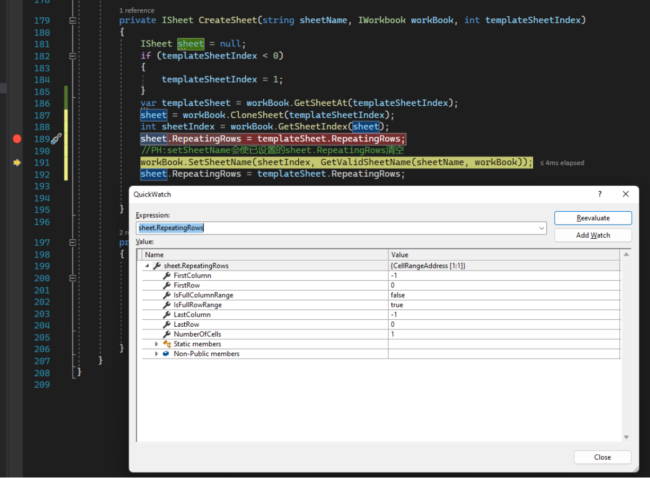Toggle the red breakpoint on line 189
This screenshot has height=478, width=650.
tap(16, 138)
